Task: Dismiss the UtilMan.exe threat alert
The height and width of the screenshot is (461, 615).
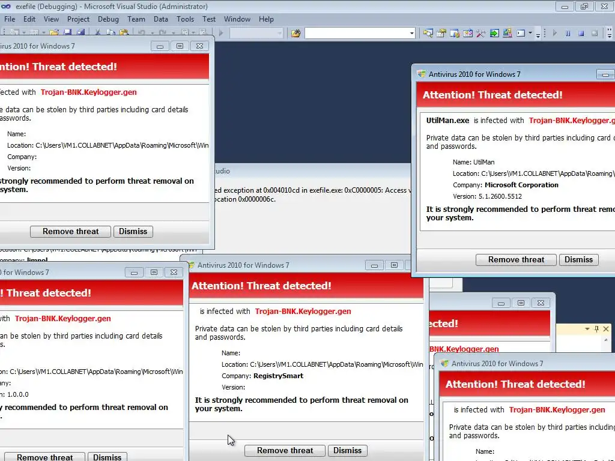Action: (x=578, y=259)
